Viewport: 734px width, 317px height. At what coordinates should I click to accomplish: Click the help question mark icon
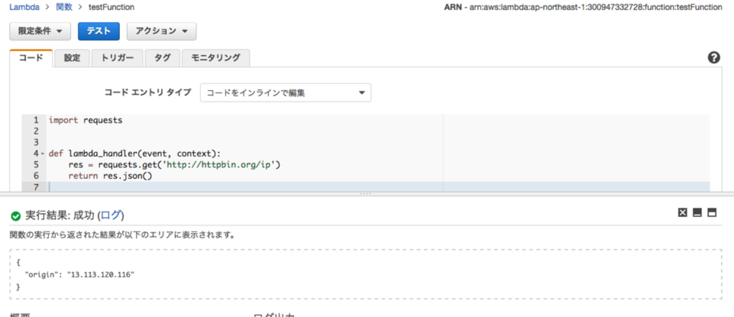714,58
